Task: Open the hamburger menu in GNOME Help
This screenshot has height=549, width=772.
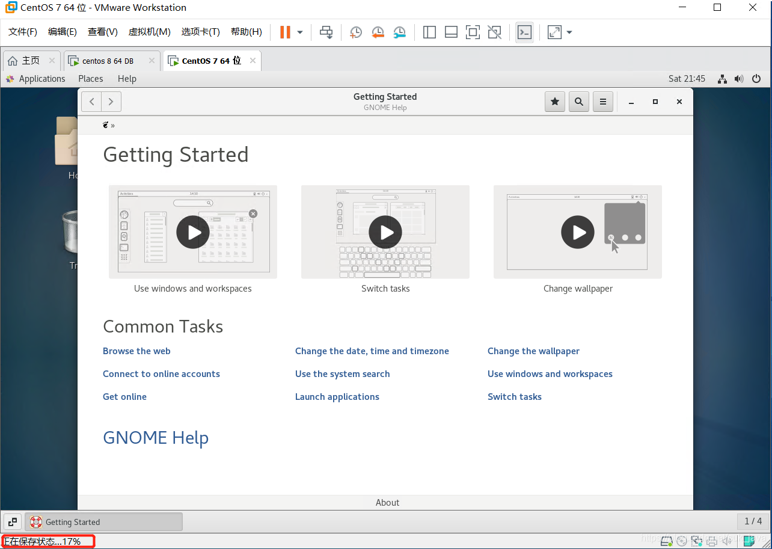Action: pos(603,102)
